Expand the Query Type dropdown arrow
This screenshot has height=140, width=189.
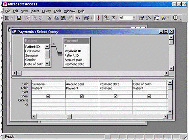pos(92,18)
